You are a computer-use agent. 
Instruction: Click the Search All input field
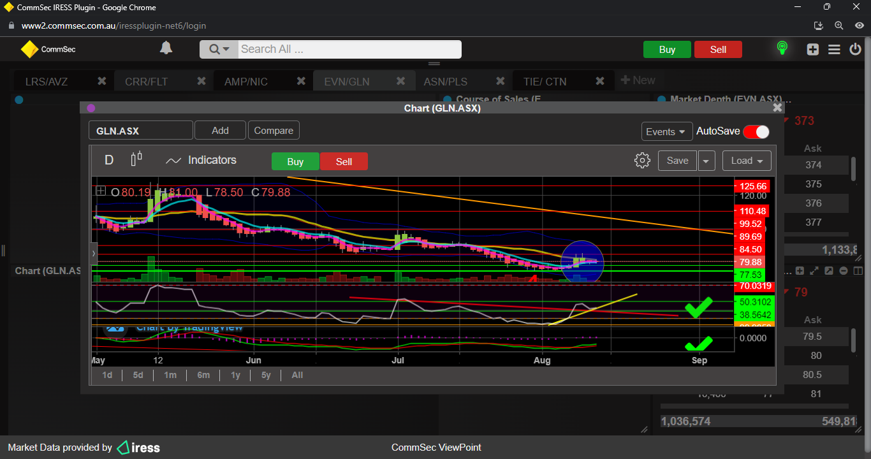point(349,49)
